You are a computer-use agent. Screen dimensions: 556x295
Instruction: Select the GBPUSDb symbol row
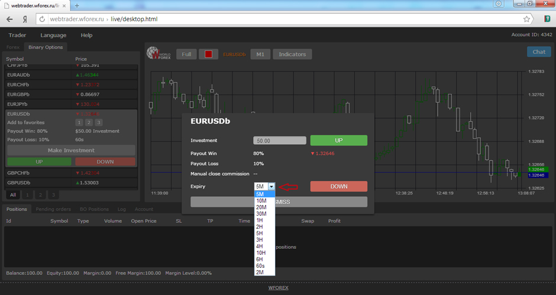click(x=71, y=183)
